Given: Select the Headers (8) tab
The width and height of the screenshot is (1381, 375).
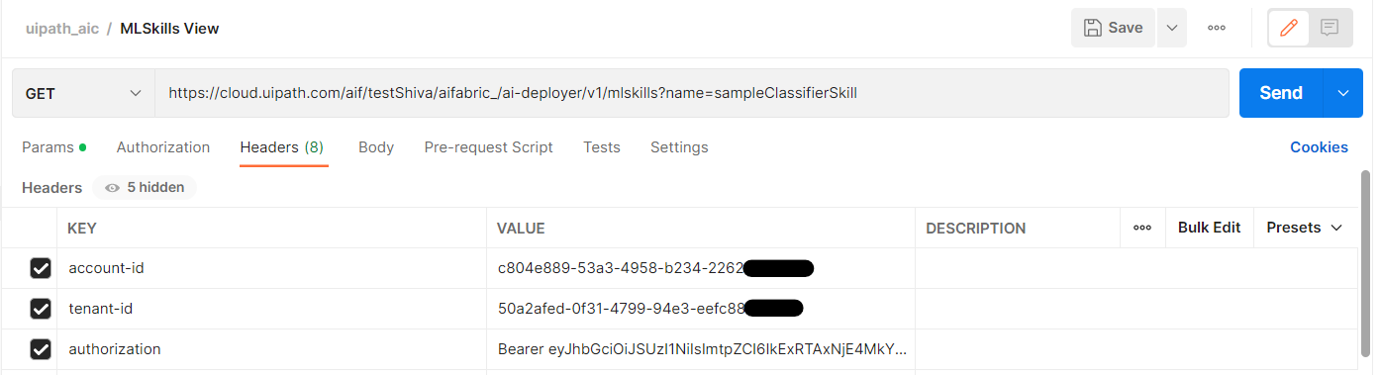Looking at the screenshot, I should tap(282, 147).
